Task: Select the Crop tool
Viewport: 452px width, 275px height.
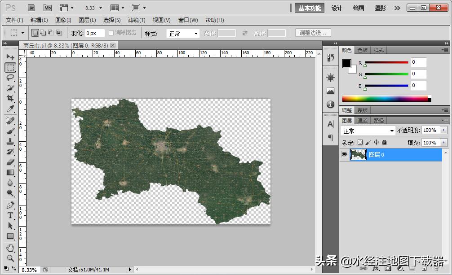Action: point(10,98)
